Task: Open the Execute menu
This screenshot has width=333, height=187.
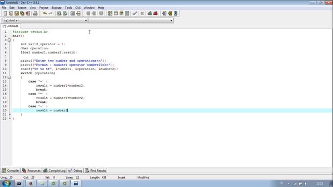Action: [x=57, y=8]
